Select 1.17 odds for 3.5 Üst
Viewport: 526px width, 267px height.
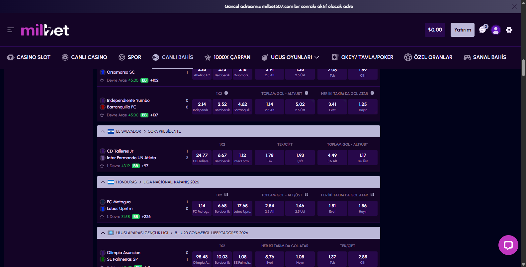pos(363,158)
